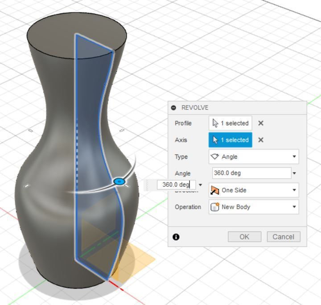Click the info icon in REVOLVE dialog
The width and height of the screenshot is (321, 305).
(x=176, y=237)
